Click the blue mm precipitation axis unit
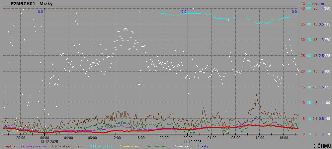The height and width of the screenshot is (149, 332). point(321,3)
